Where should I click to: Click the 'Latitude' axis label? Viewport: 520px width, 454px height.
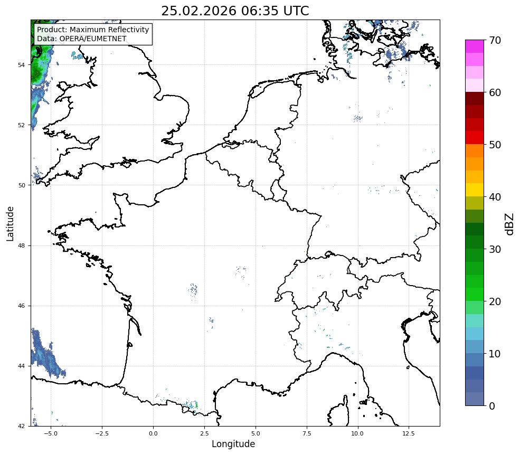pos(10,223)
